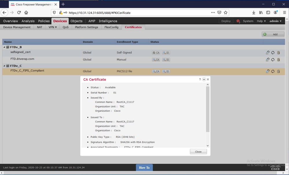
Task: View ID certificate of FTD.driverap.com
Action: [166, 60]
